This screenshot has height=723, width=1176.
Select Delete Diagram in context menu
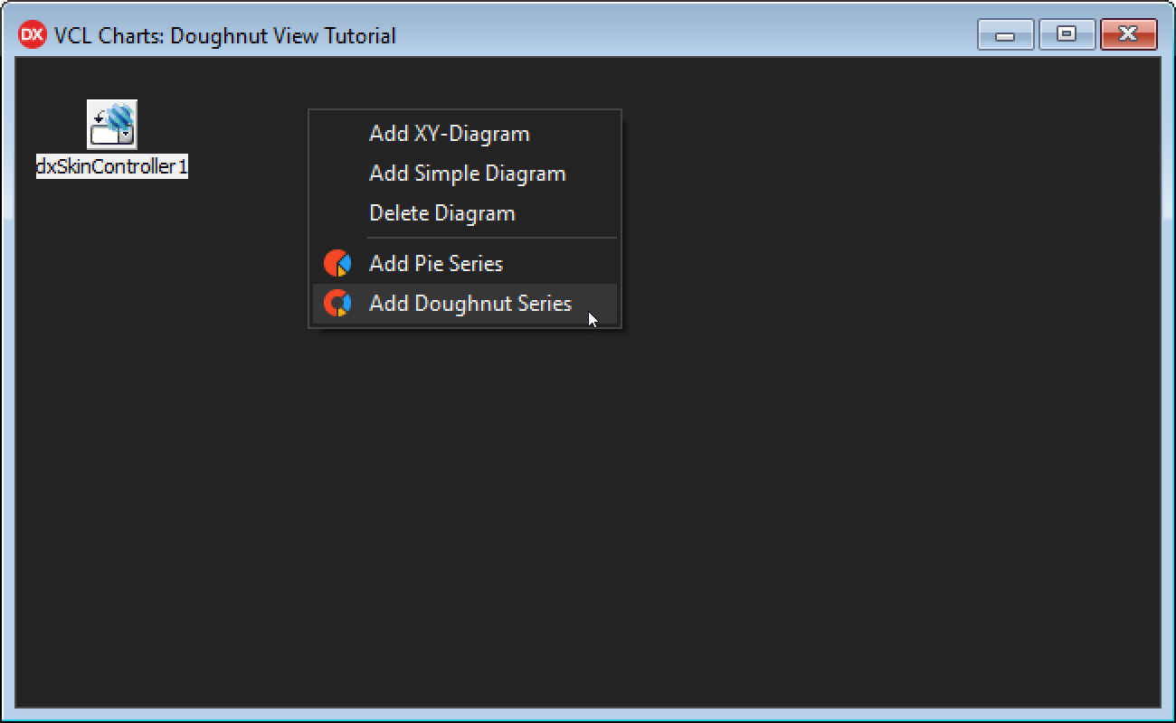tap(441, 213)
